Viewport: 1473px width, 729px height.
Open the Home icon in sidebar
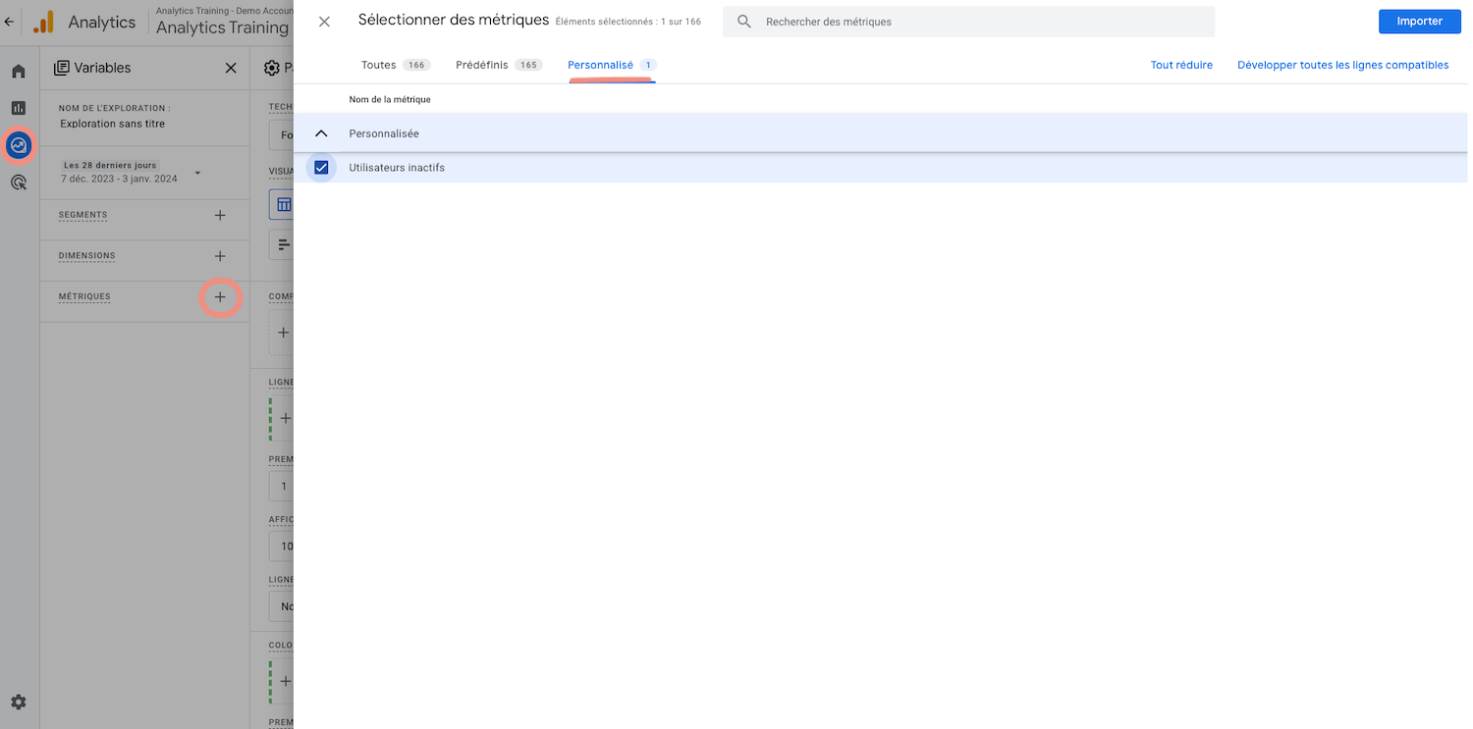click(19, 71)
